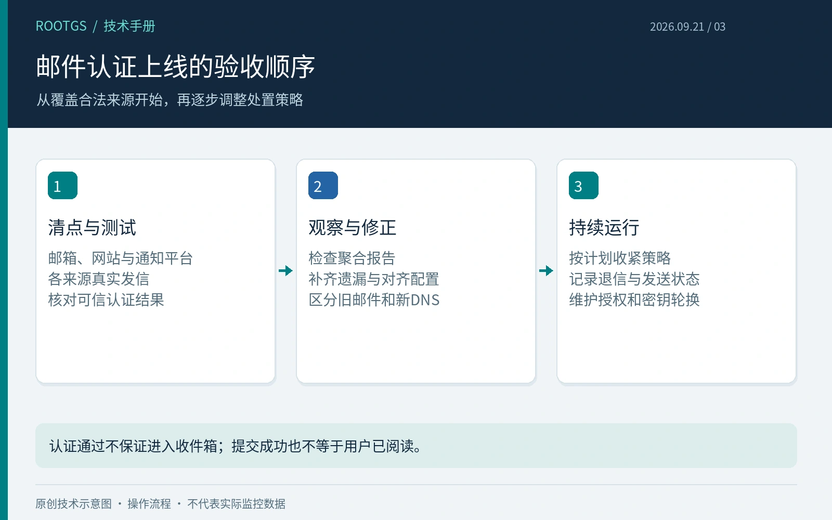Click the title 邮件认证上线的验收顺序
The image size is (832, 520).
coord(175,67)
